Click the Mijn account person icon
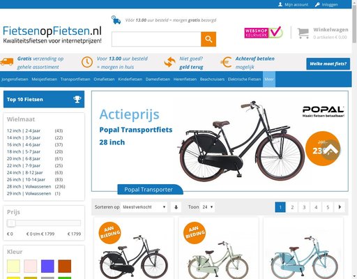This screenshot has width=357, height=279. (280, 4)
